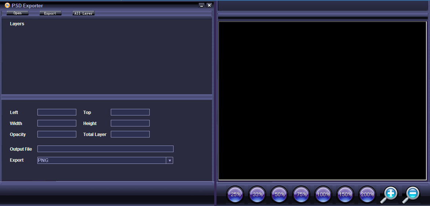Set preview zoom to 75%
The image size is (430, 206).
pyautogui.click(x=302, y=194)
